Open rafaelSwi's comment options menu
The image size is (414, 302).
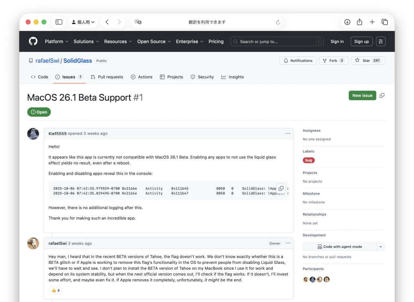pos(288,243)
